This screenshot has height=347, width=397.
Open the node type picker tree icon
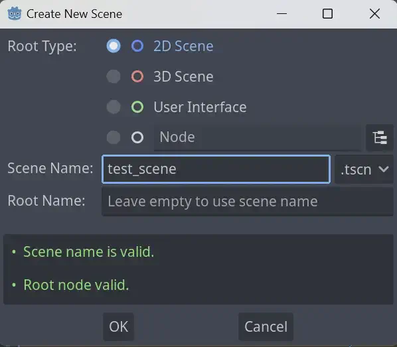[x=380, y=138]
